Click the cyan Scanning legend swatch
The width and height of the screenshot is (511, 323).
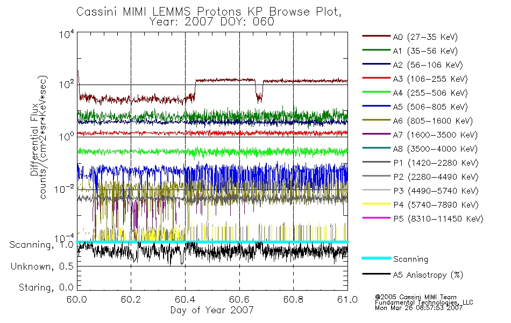tap(377, 258)
